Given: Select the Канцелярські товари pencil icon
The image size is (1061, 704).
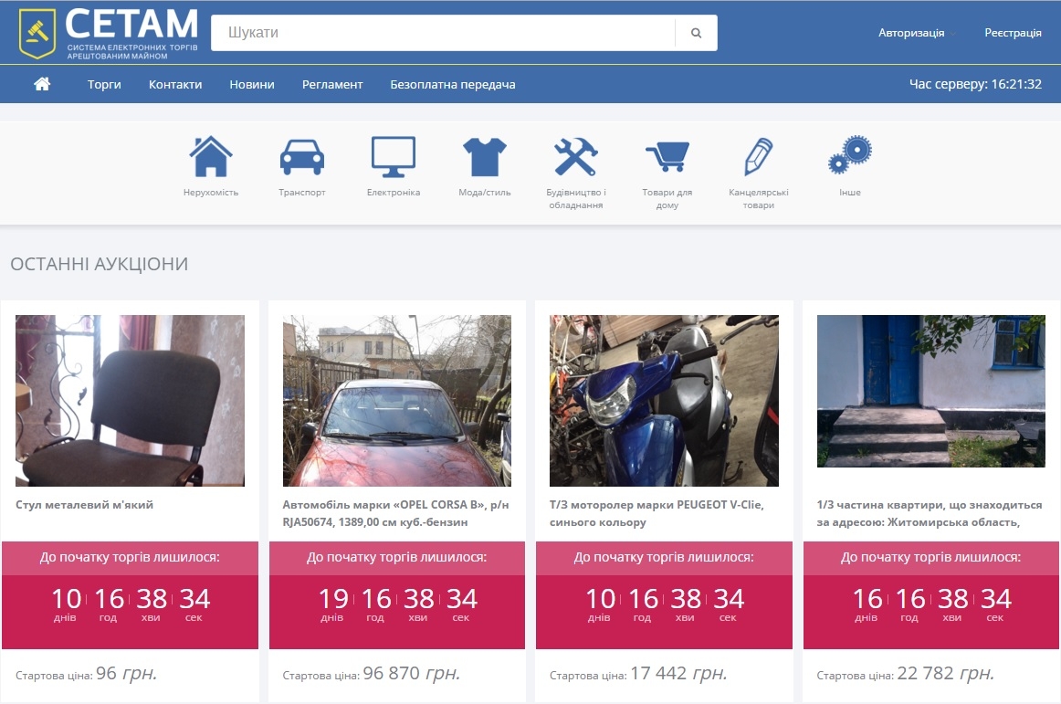Looking at the screenshot, I should tap(758, 157).
